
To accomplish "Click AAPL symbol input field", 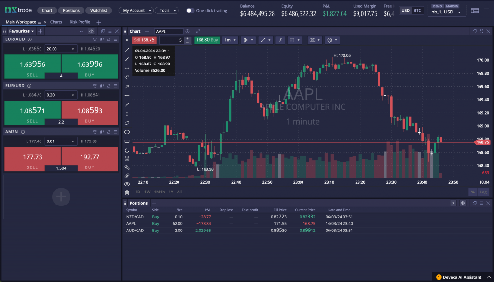I will 168,31.
